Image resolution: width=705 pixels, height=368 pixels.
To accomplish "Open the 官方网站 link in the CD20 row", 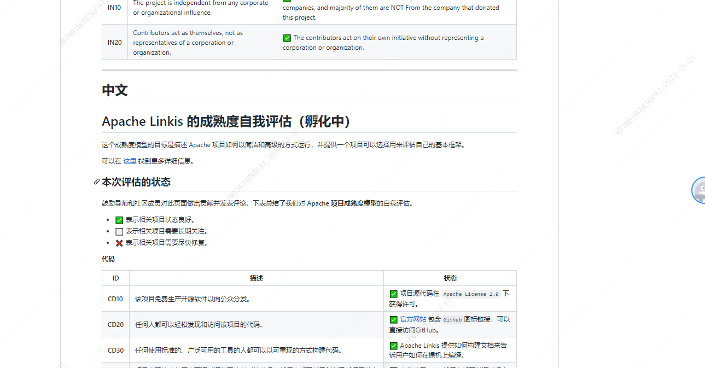I will [x=413, y=319].
